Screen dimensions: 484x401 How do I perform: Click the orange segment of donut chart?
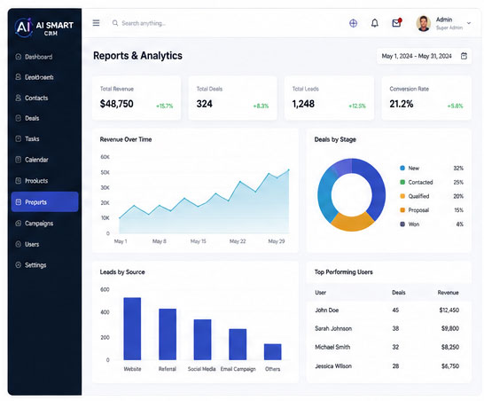coord(352,223)
